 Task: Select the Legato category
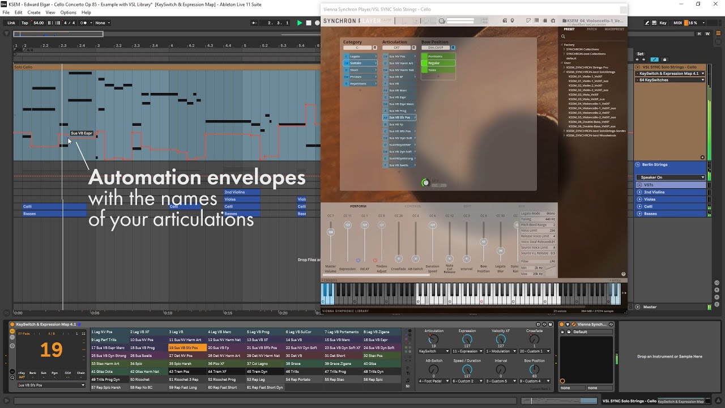[360, 57]
